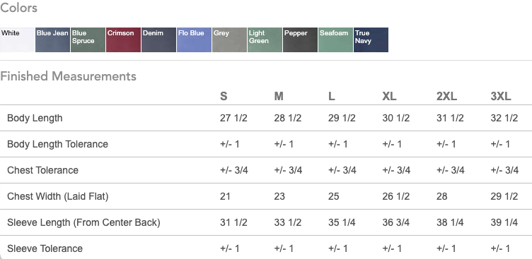Click the S size column header

(x=224, y=97)
